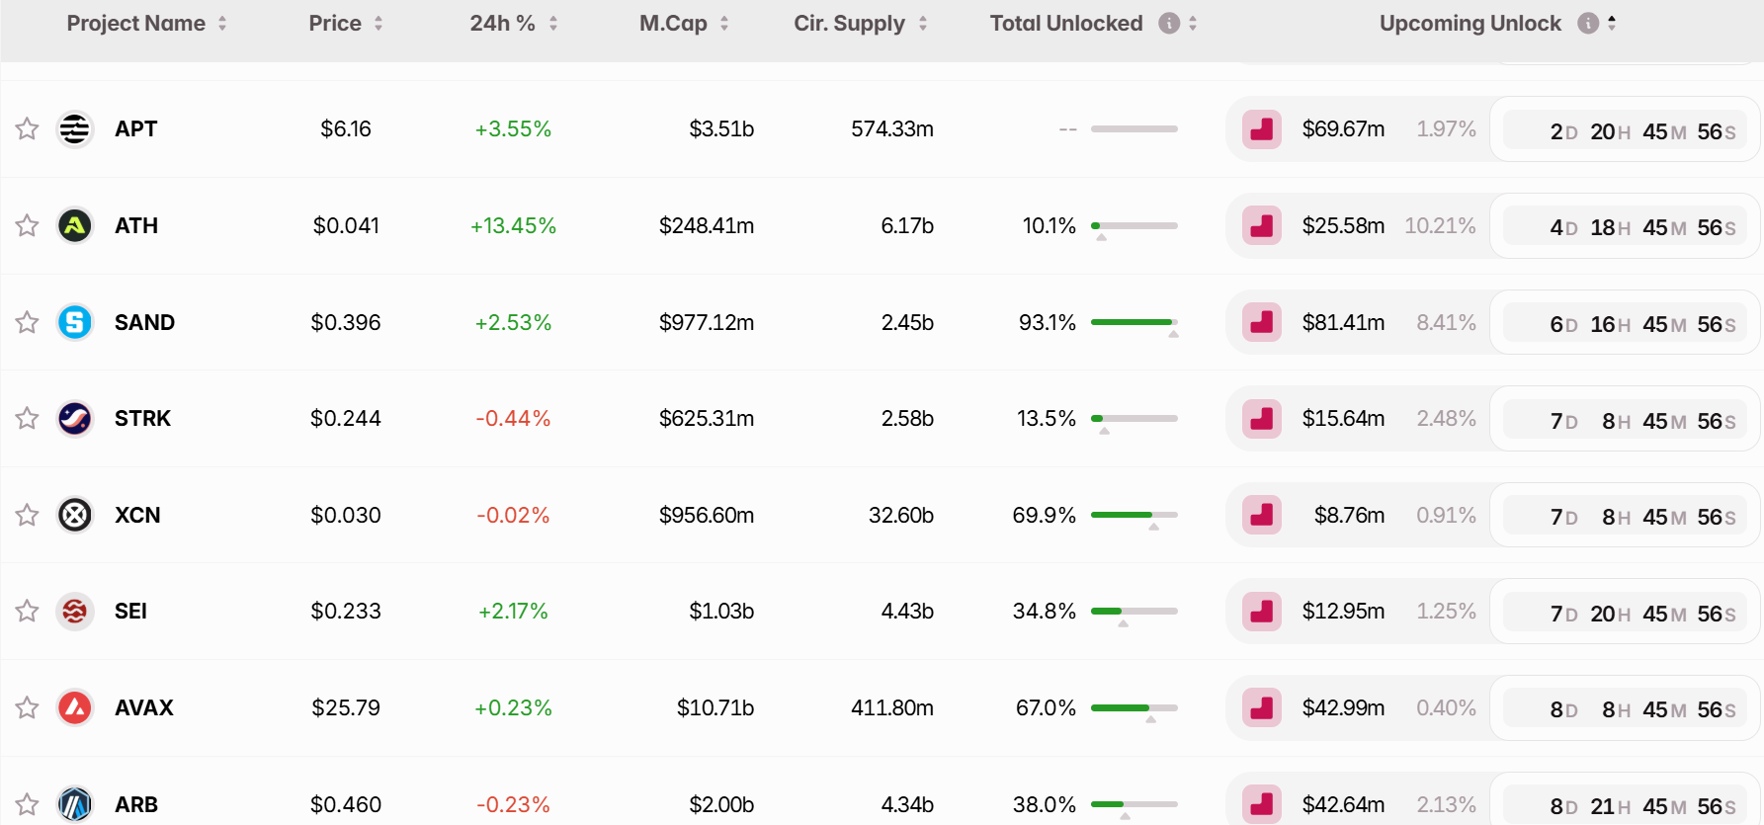Click the STRK token logo
The width and height of the screenshot is (1764, 825).
pos(75,419)
